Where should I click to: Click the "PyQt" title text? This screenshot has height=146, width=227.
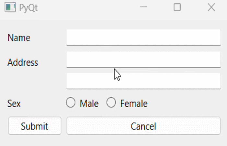point(29,8)
